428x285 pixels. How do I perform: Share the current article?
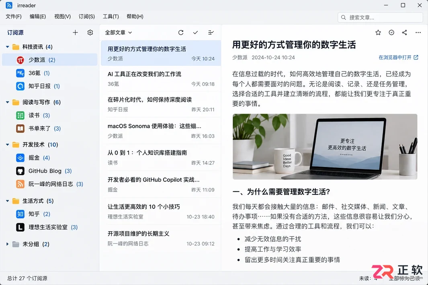pyautogui.click(x=405, y=33)
